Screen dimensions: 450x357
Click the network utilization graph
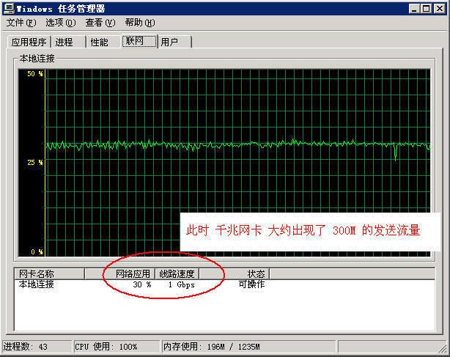[x=224, y=163]
